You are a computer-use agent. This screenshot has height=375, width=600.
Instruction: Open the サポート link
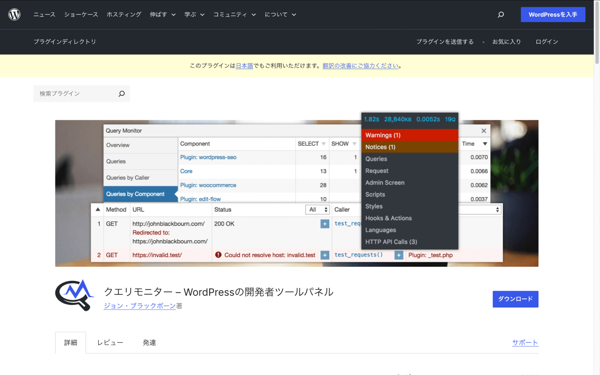(x=525, y=342)
